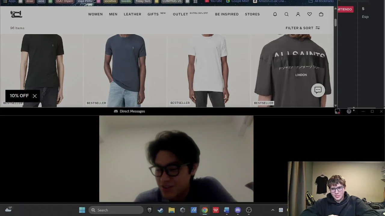385x216 pixels.
Task: Open the notifications bell icon
Action: coord(275,14)
